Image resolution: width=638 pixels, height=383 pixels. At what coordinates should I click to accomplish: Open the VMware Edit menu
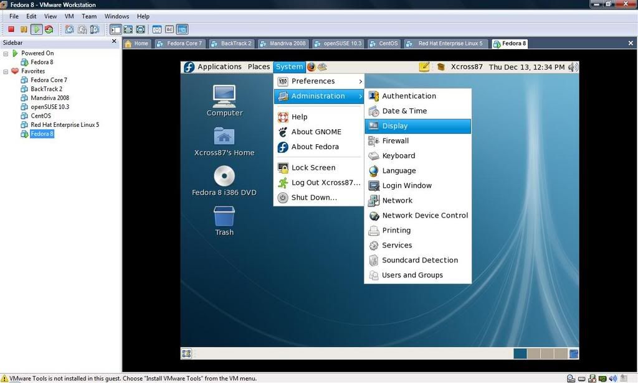[x=31, y=16]
